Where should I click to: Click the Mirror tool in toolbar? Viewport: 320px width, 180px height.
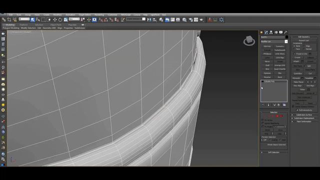(149, 20)
